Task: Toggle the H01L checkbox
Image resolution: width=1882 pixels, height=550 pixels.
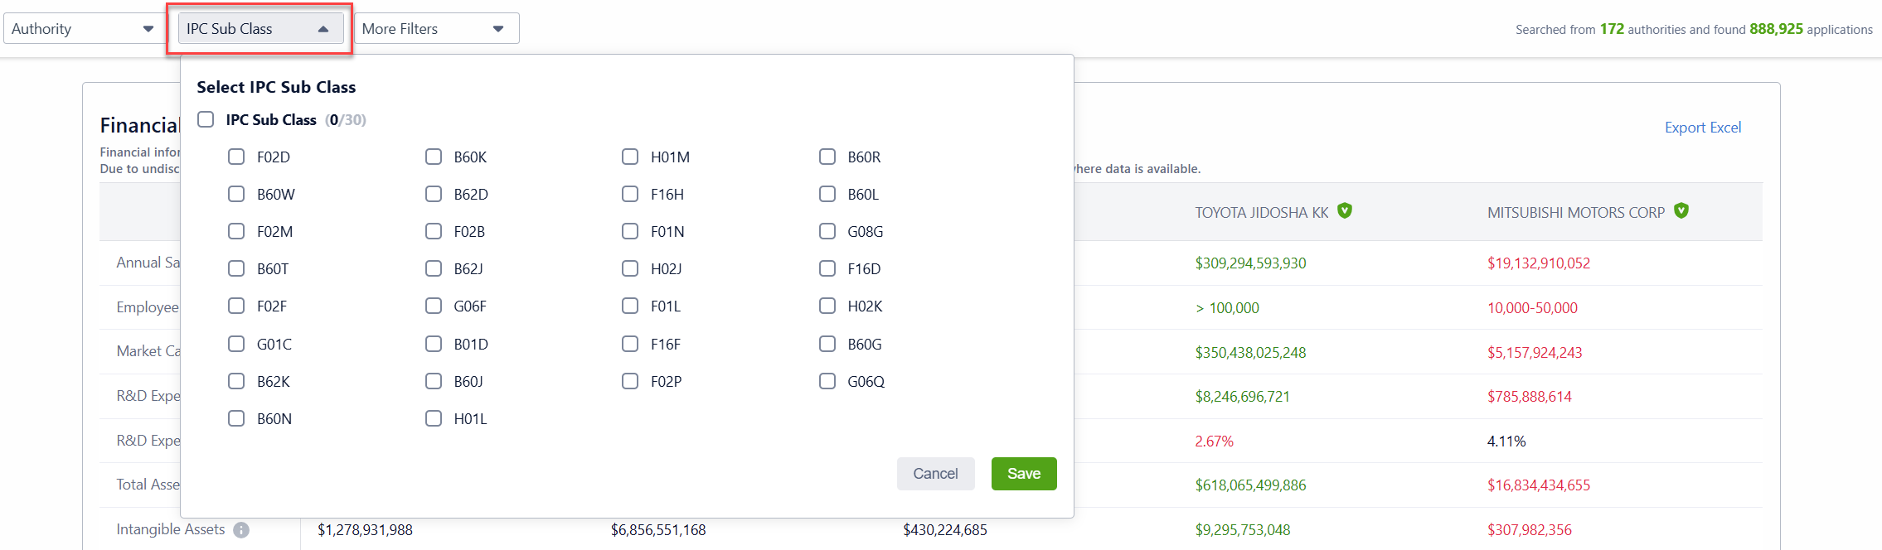Action: (434, 418)
